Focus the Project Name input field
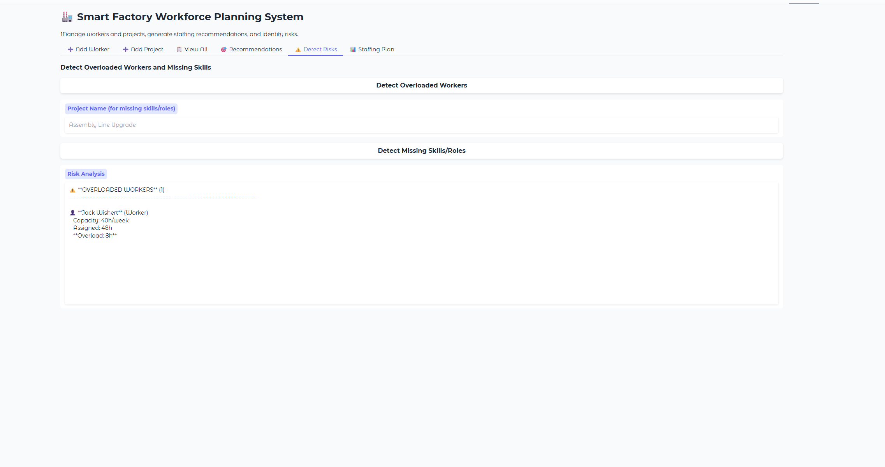885x467 pixels. pyautogui.click(x=422, y=125)
